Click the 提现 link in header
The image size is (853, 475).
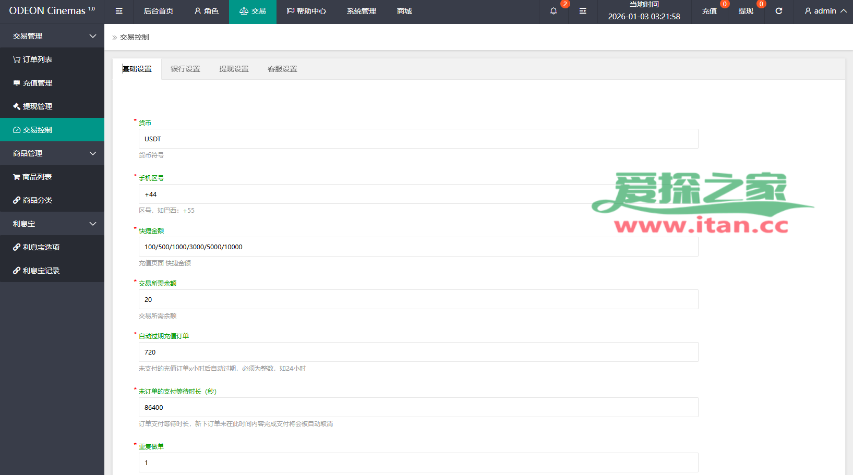tap(746, 11)
